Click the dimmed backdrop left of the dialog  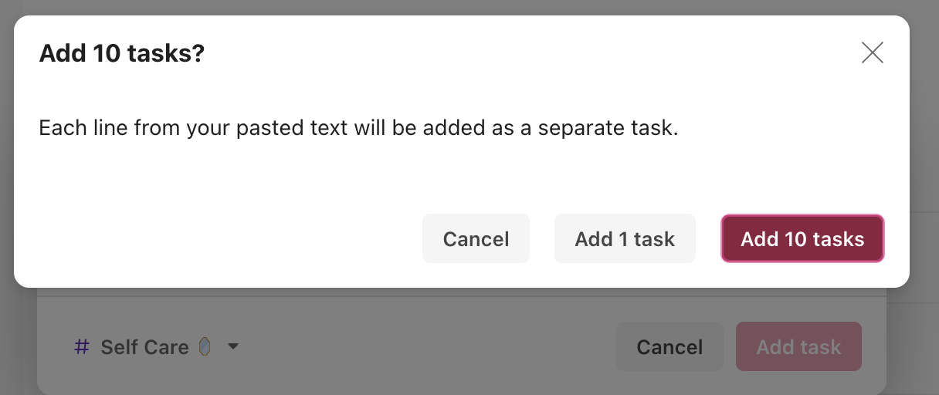pyautogui.click(x=6, y=154)
